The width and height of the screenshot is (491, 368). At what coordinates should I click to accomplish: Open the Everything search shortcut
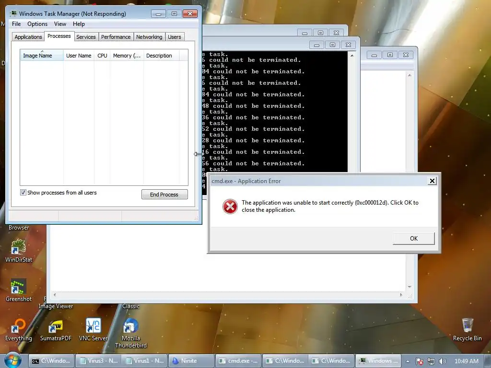(x=19, y=330)
